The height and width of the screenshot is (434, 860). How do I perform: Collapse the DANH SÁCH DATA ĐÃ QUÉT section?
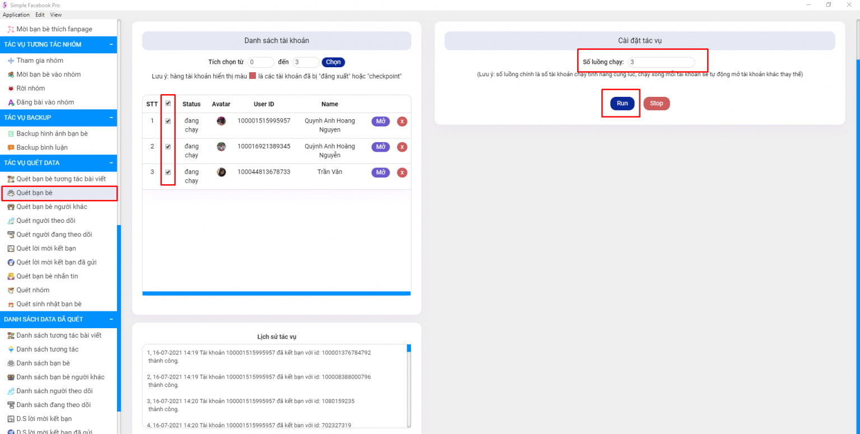pyautogui.click(x=112, y=319)
